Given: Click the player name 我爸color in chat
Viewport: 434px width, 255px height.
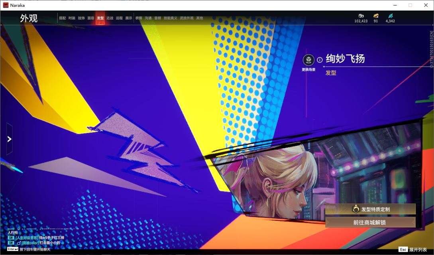Looking at the screenshot, I should [30, 243].
